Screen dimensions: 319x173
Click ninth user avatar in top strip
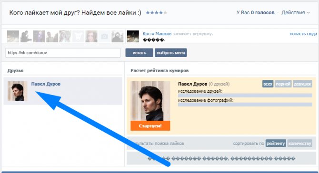click(118, 36)
